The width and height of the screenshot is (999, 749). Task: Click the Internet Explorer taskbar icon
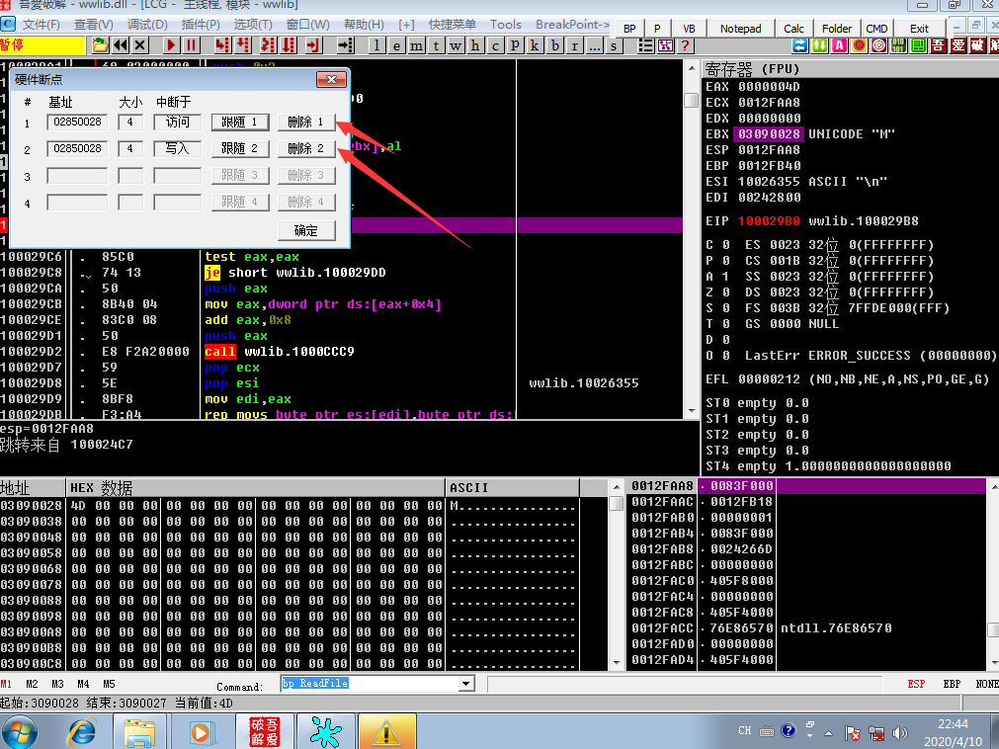click(82, 732)
